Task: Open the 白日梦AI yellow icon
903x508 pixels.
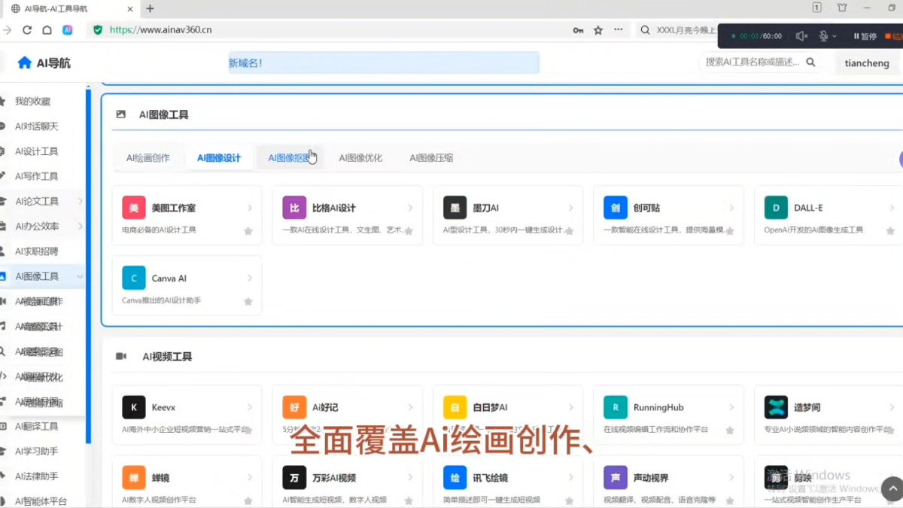Action: pyautogui.click(x=455, y=407)
